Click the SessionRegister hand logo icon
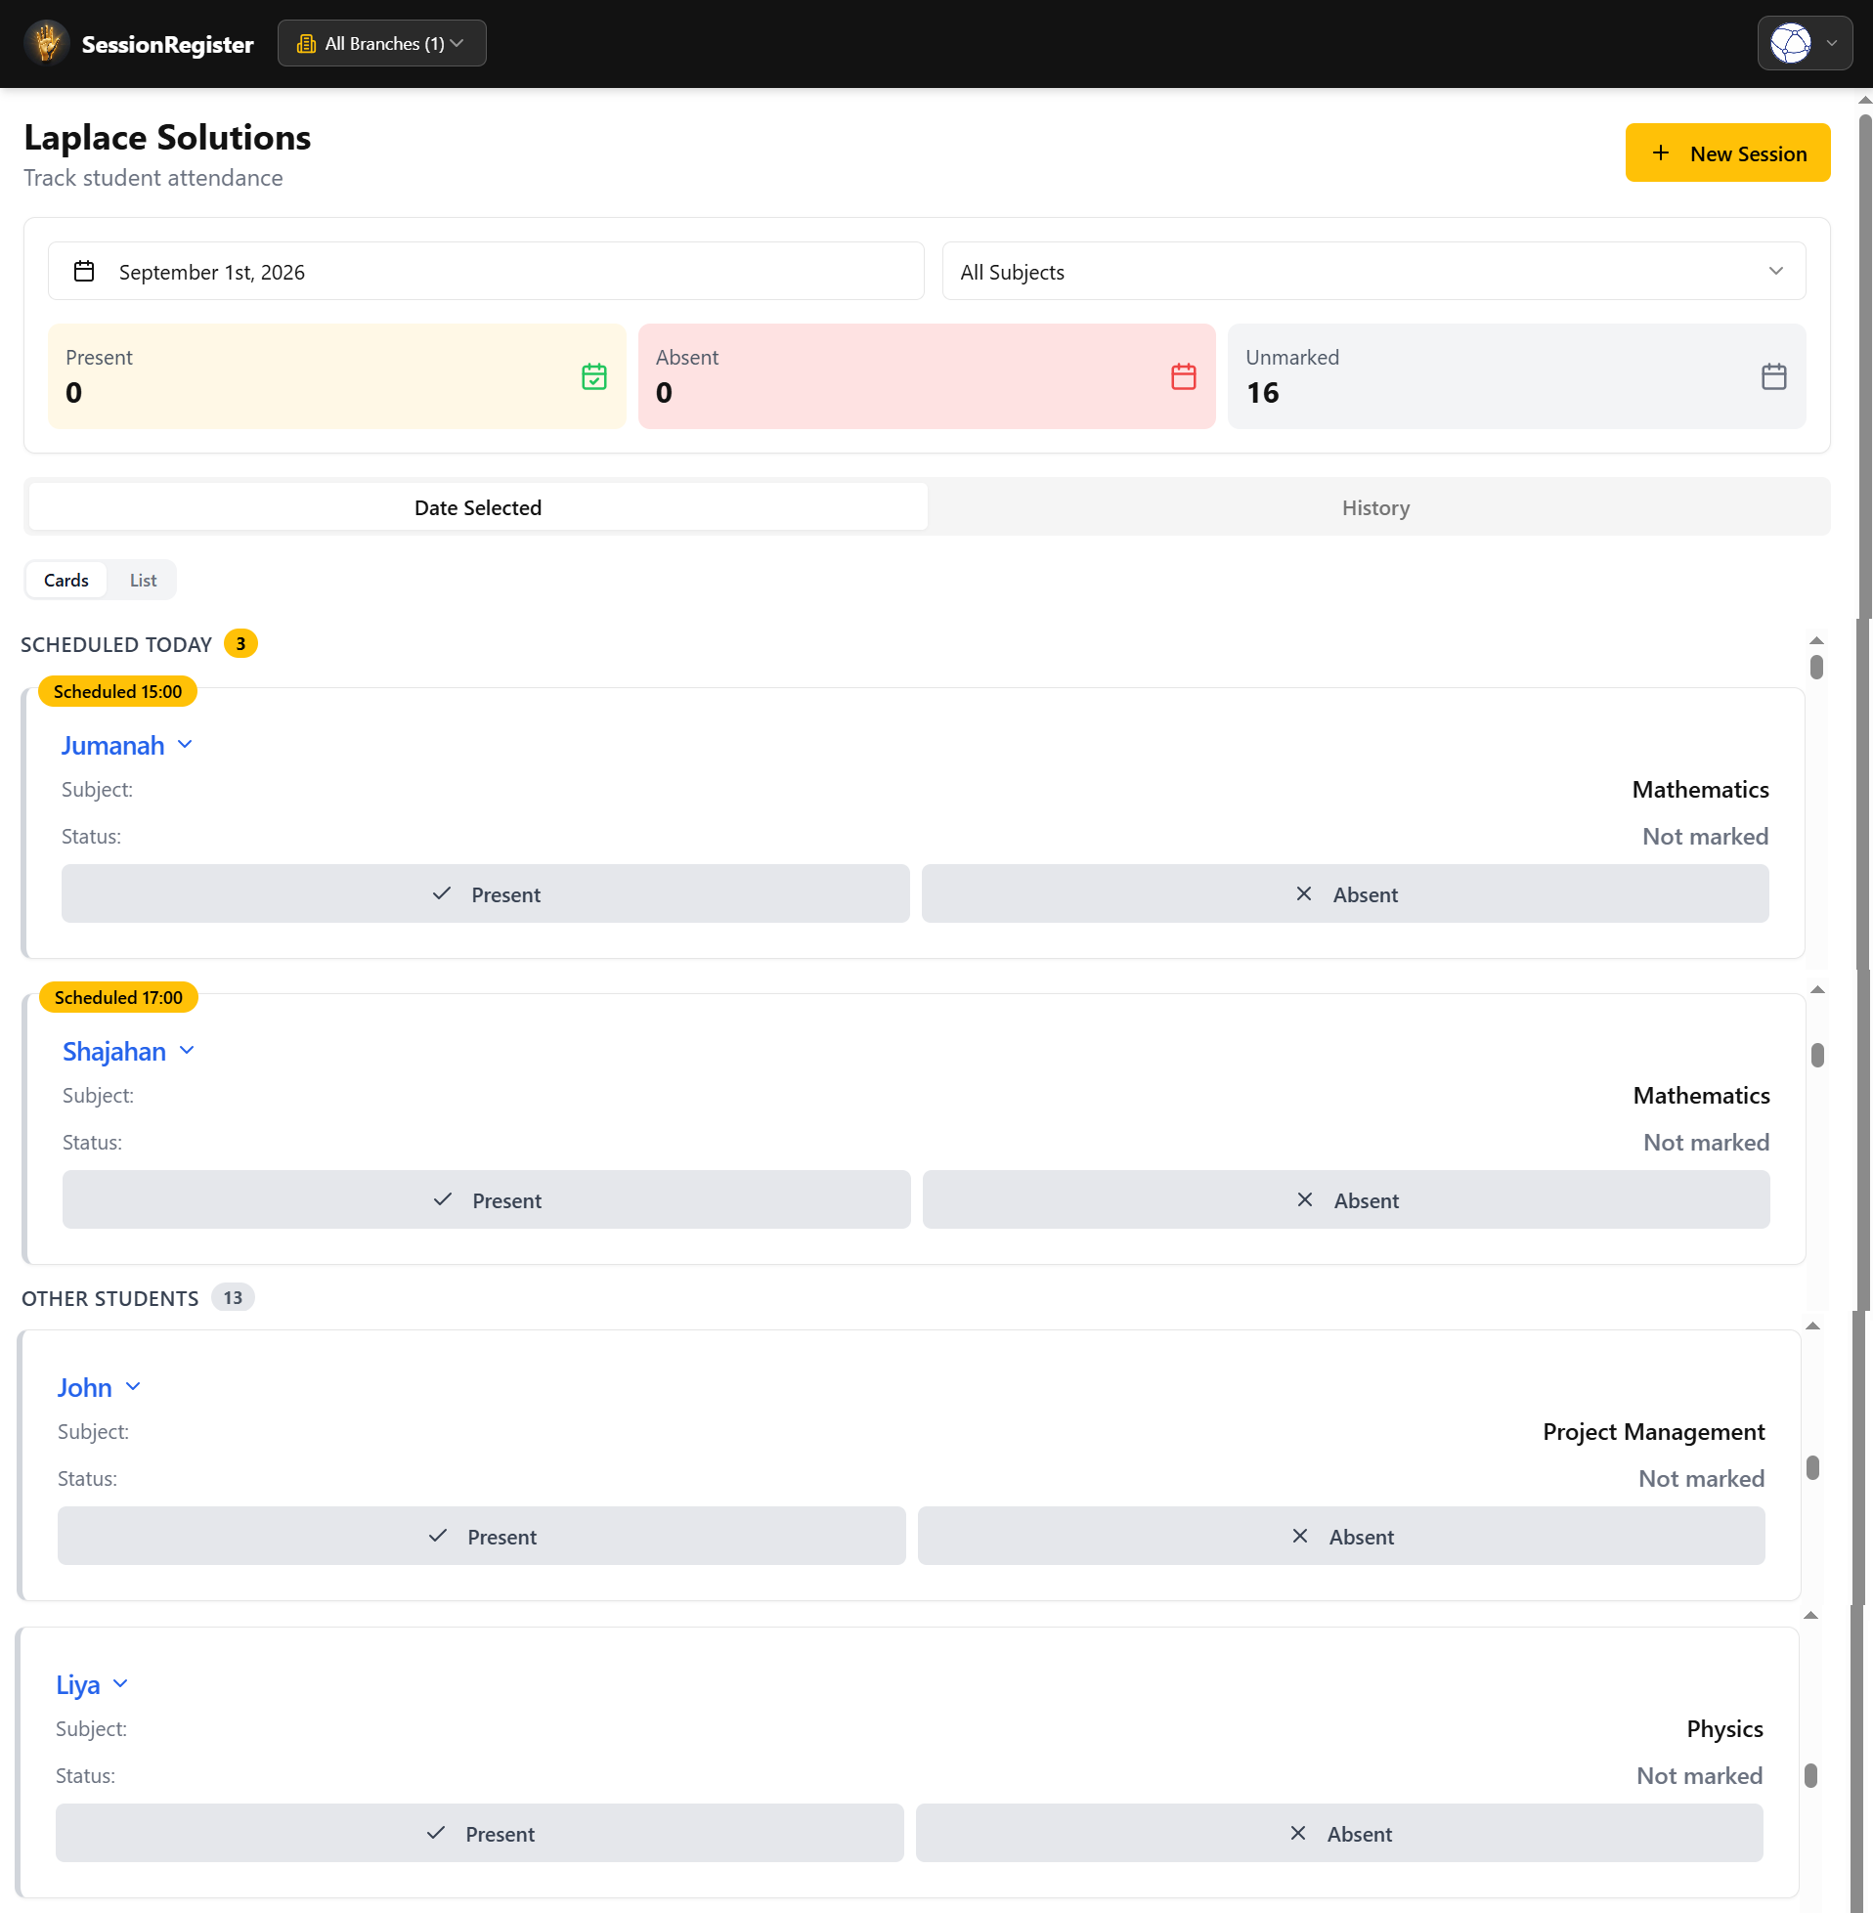The image size is (1873, 1913). click(x=46, y=43)
